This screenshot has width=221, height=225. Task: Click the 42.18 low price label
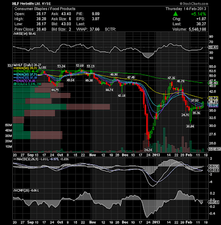point(121,96)
